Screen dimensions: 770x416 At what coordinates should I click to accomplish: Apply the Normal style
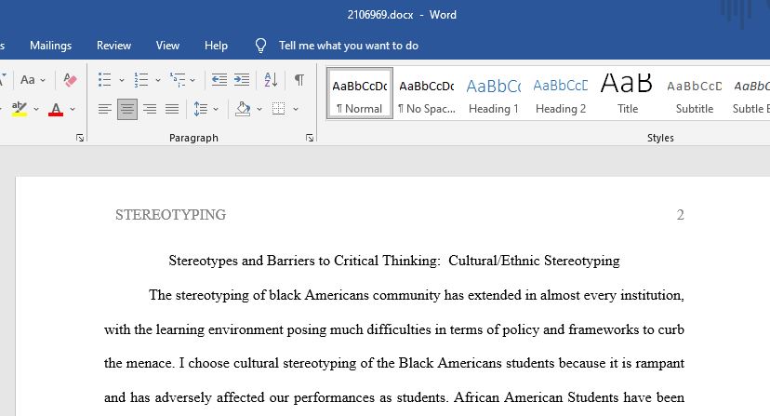point(360,93)
